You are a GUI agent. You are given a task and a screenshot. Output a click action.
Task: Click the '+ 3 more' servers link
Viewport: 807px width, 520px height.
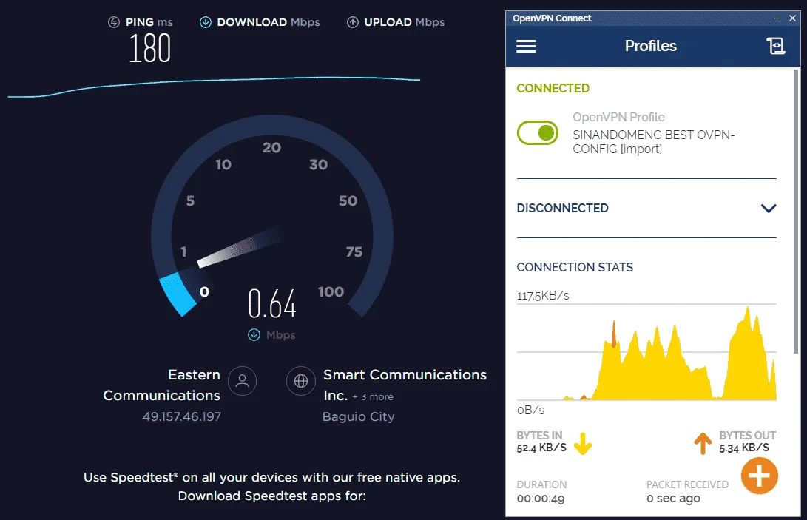tap(373, 397)
